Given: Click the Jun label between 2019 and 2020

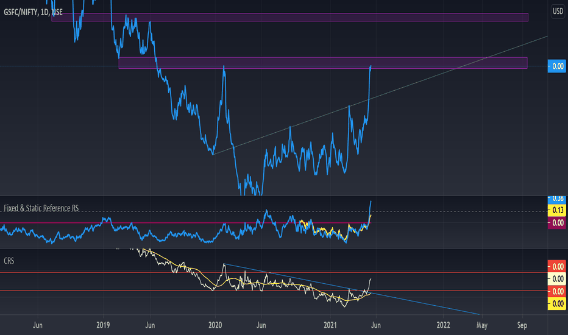Looking at the screenshot, I should click(x=150, y=325).
